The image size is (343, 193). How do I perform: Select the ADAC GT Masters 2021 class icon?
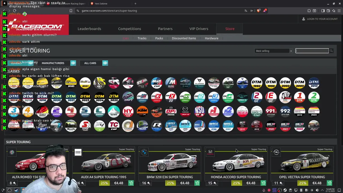pyautogui.click(x=85, y=83)
